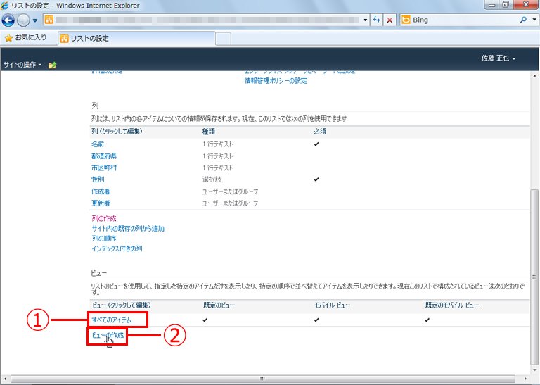Click the Bing search provider icon
This screenshot has height=385, width=540.
406,20
